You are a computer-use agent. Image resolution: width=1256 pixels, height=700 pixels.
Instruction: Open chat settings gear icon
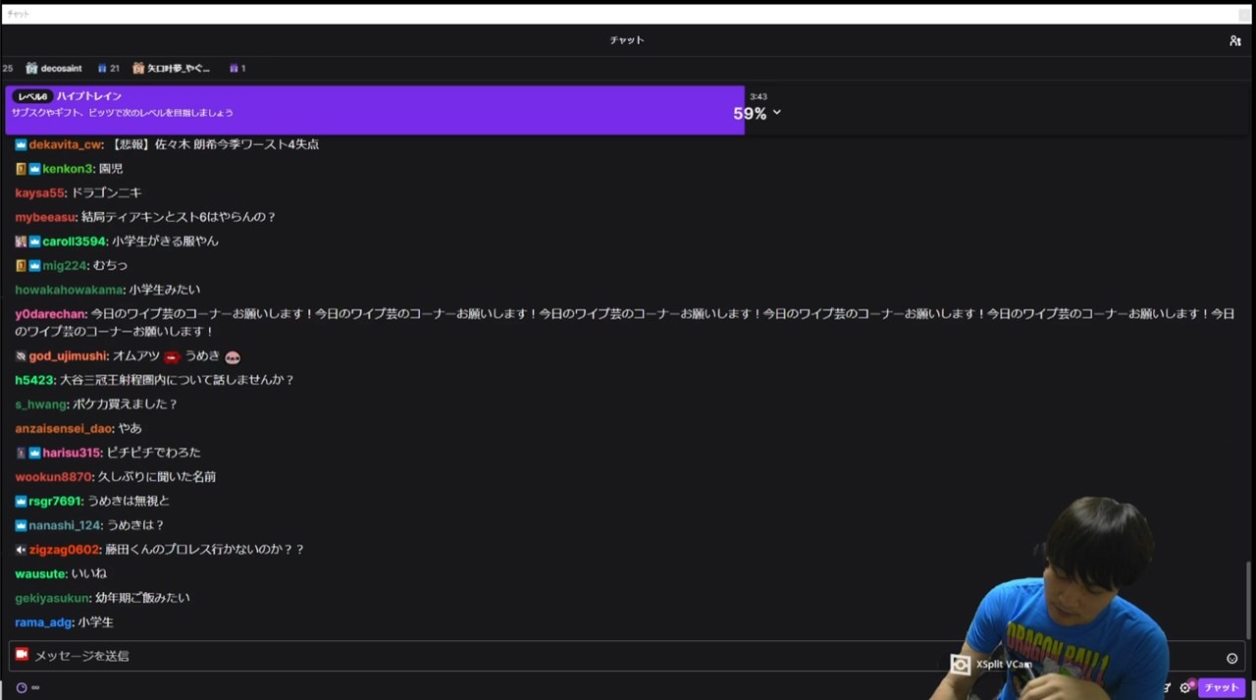1184,688
